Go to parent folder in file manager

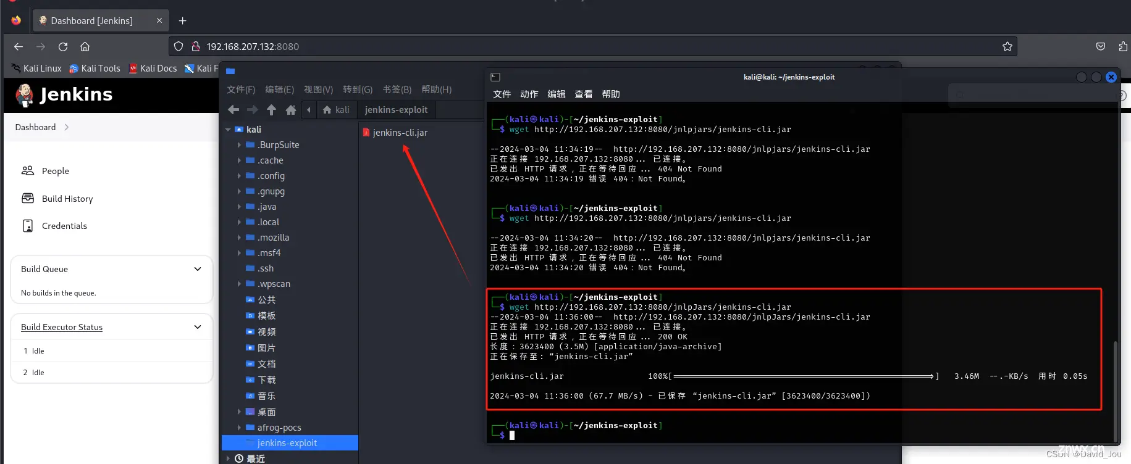[271, 110]
